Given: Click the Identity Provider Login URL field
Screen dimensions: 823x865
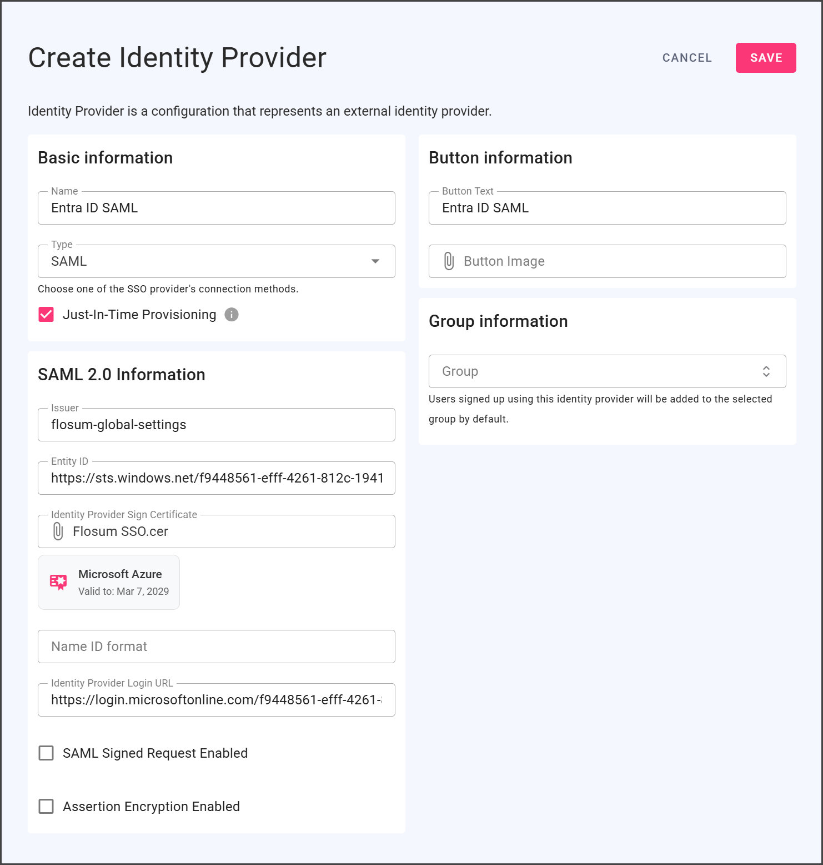Looking at the screenshot, I should (217, 700).
